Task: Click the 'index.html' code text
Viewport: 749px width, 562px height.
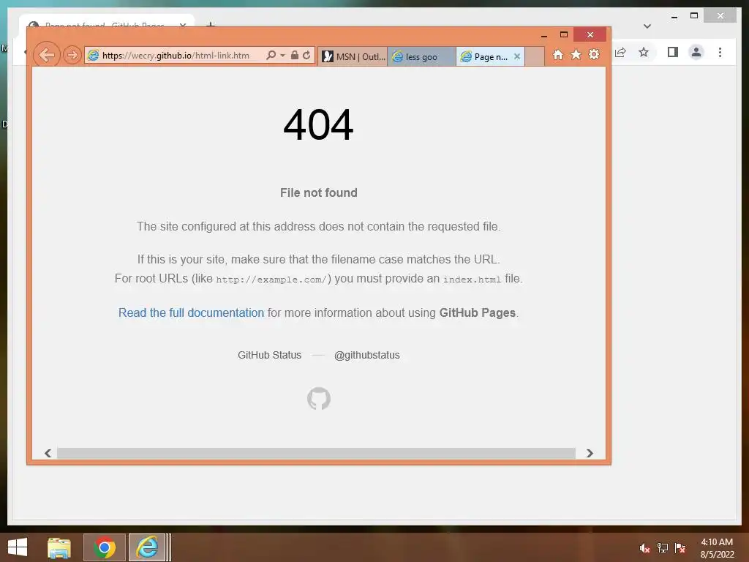Action: [x=472, y=280]
